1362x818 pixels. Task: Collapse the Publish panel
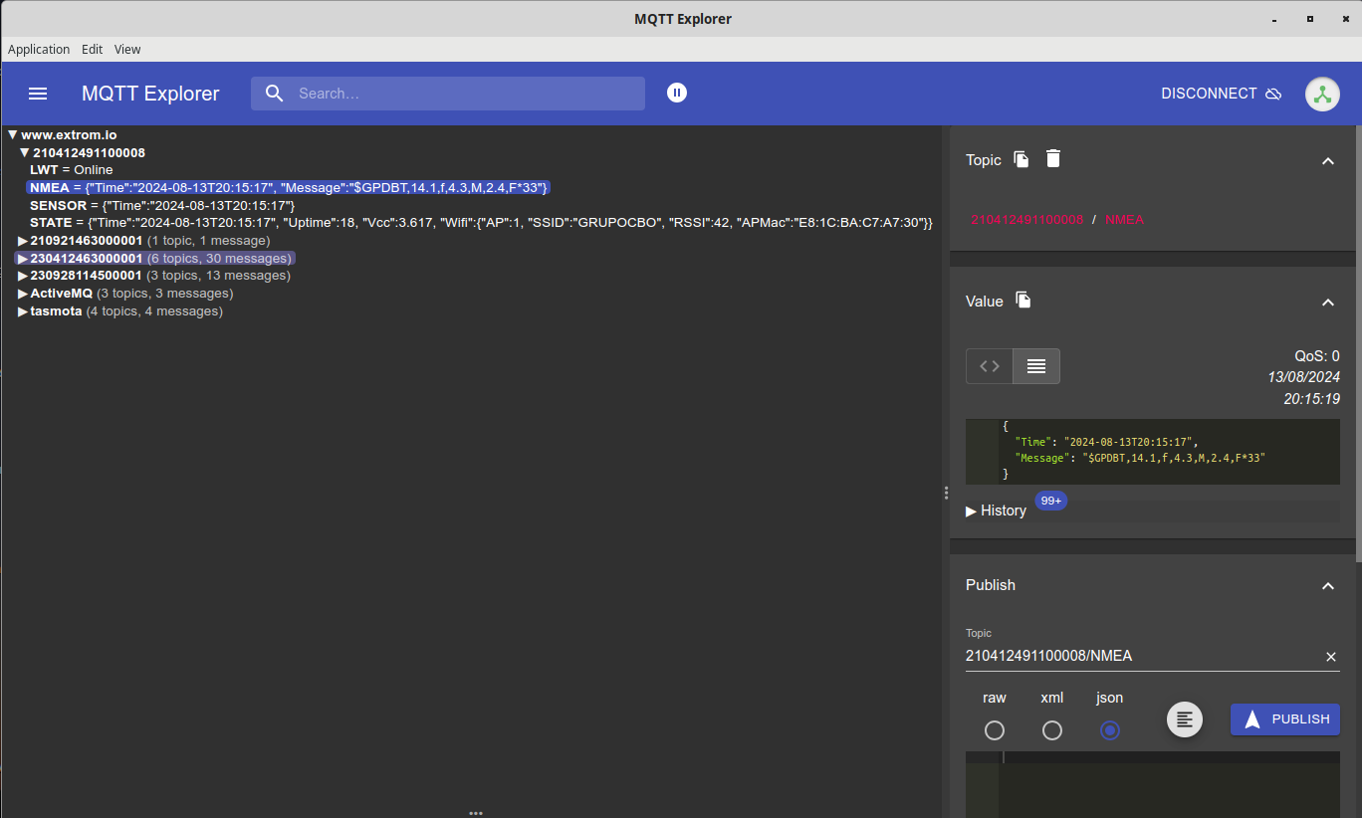click(x=1327, y=585)
